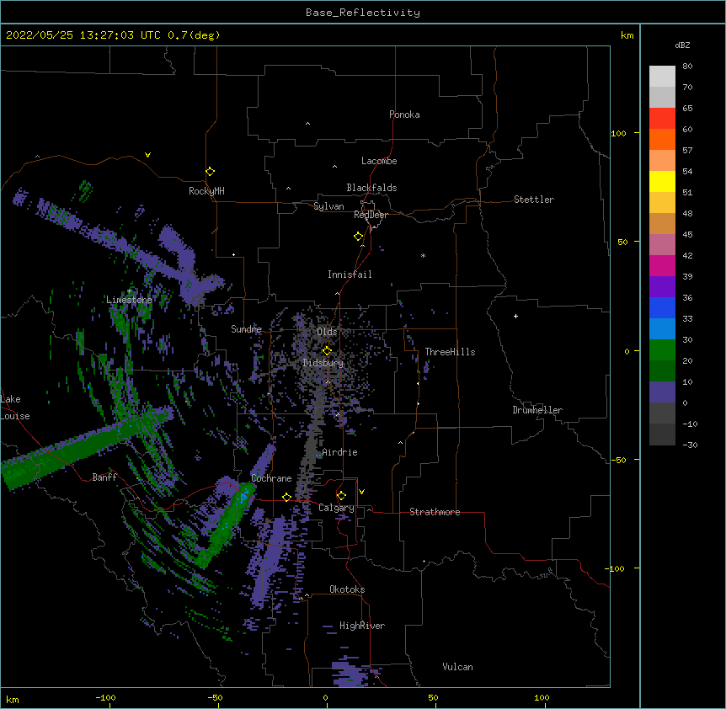Click the Cochrane town label
This screenshot has height=709, width=726.
(x=271, y=478)
